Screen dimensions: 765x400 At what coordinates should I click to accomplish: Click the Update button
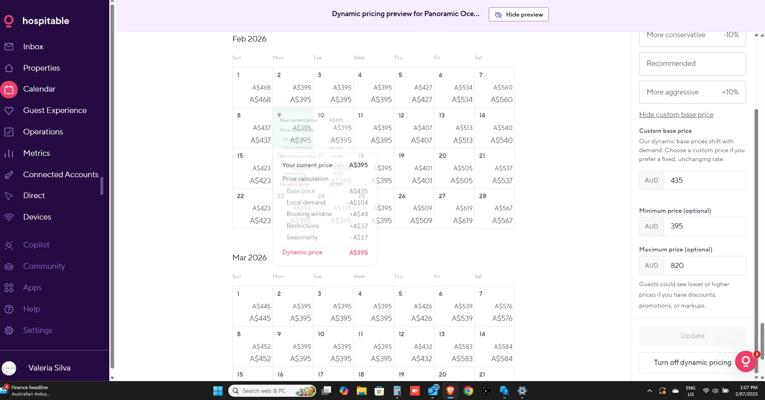tap(692, 336)
